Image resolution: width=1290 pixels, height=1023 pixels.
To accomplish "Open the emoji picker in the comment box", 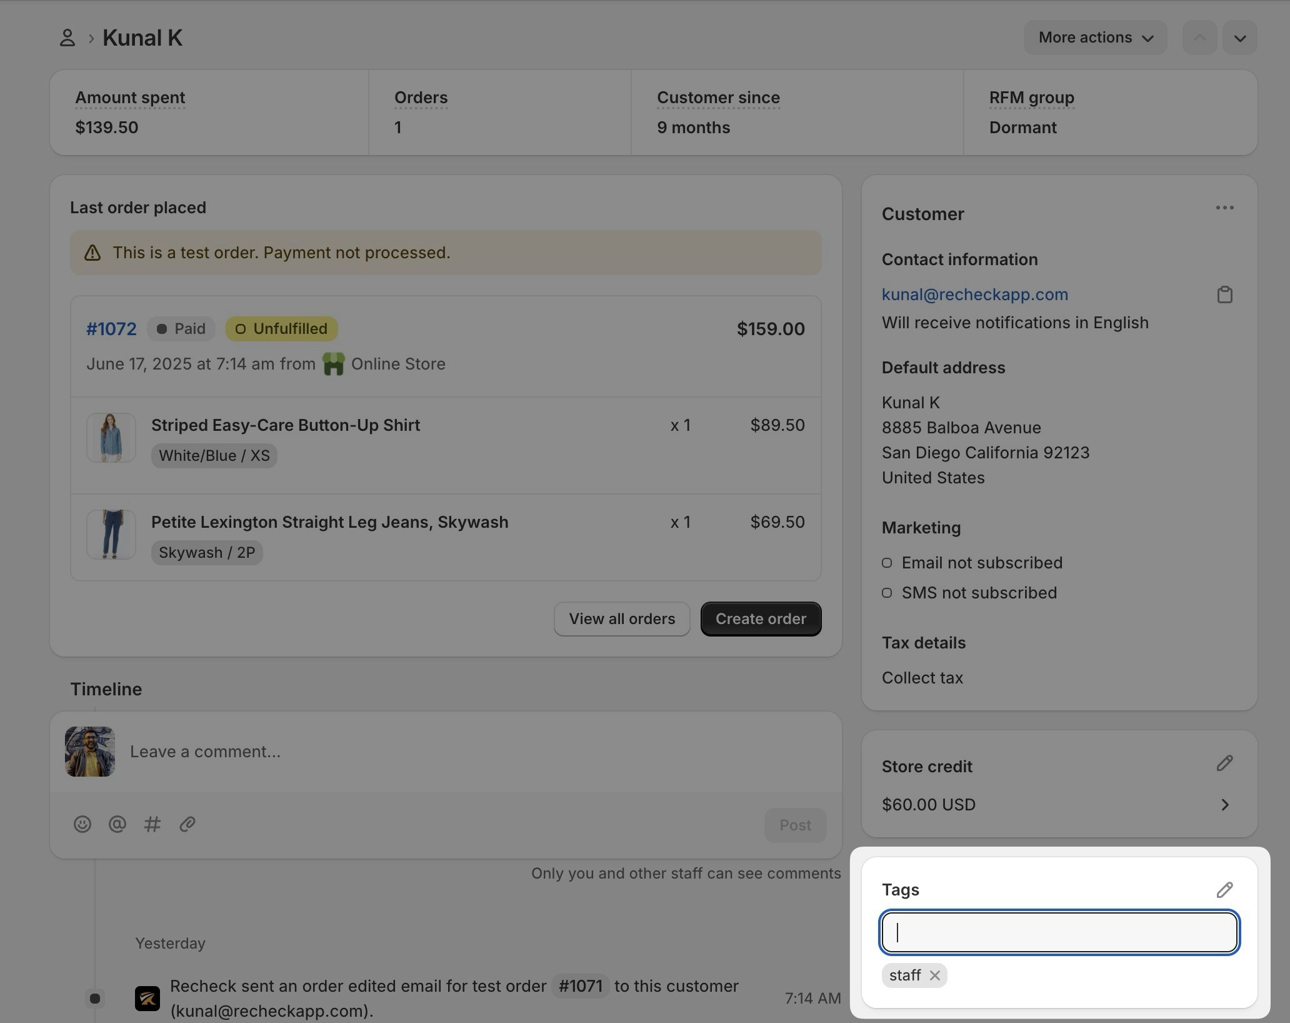I will point(82,824).
